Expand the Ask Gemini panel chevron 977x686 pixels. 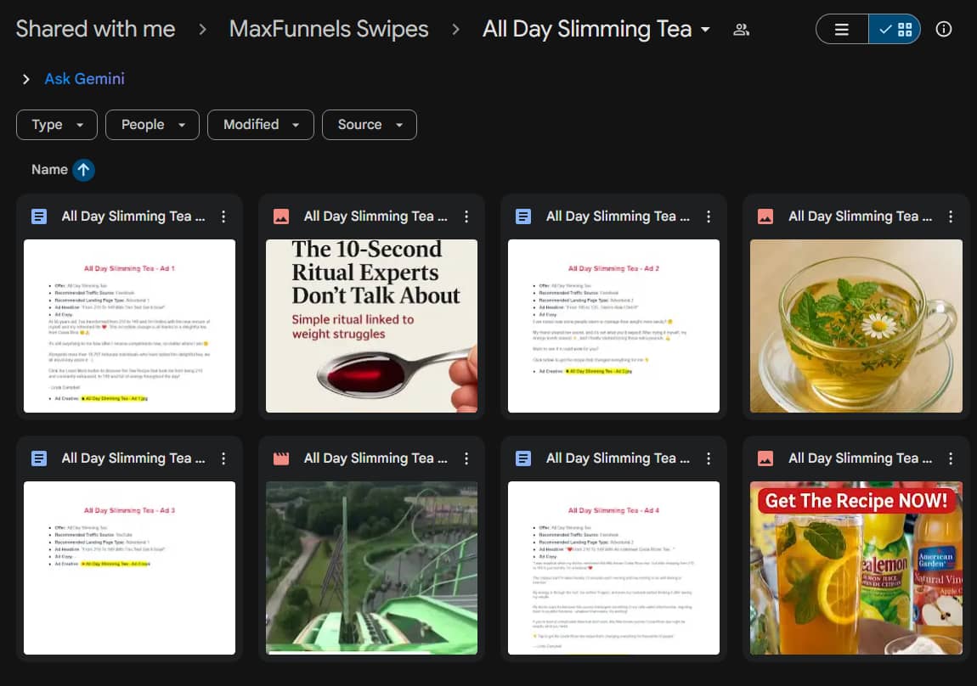(25, 79)
